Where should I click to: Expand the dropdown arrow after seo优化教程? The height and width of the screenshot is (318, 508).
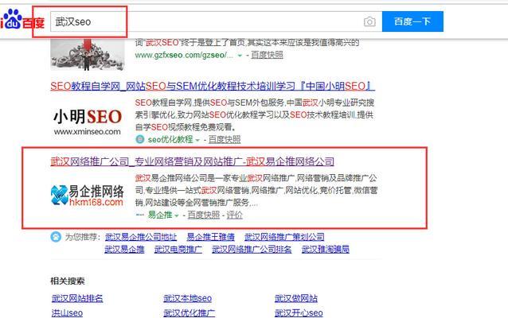[197, 139]
